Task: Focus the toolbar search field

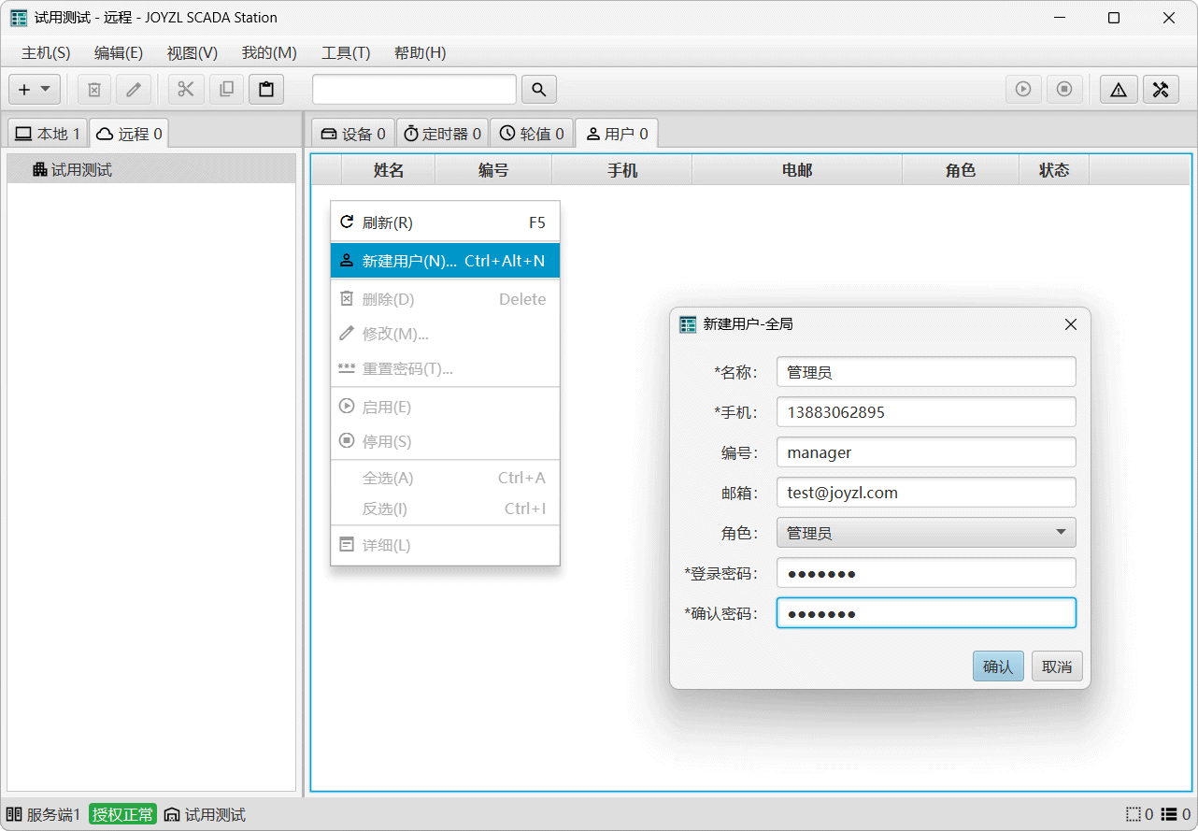Action: click(x=414, y=90)
